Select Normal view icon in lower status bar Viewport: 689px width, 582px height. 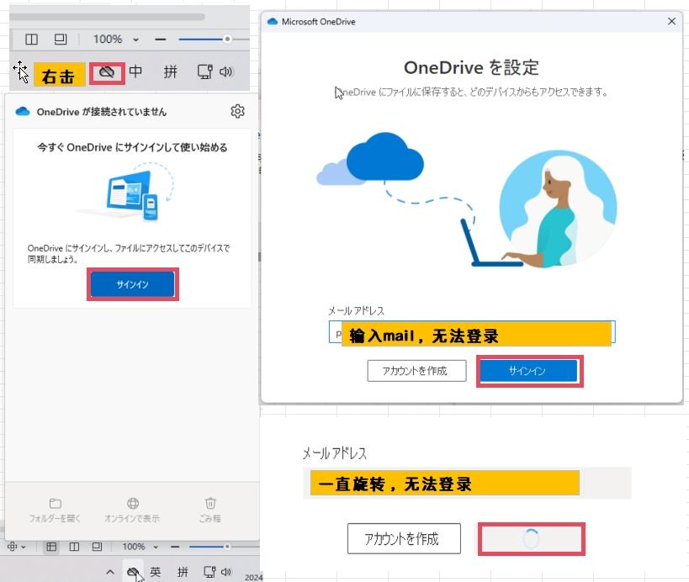(51, 547)
